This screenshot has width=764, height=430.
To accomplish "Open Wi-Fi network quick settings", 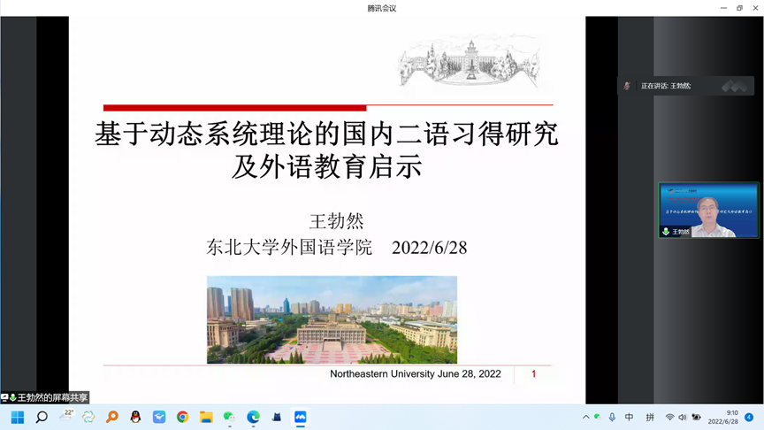I will 669,418.
